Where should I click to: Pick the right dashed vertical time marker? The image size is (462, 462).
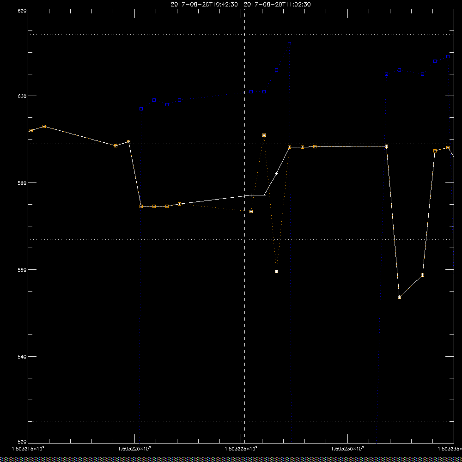click(x=283, y=226)
